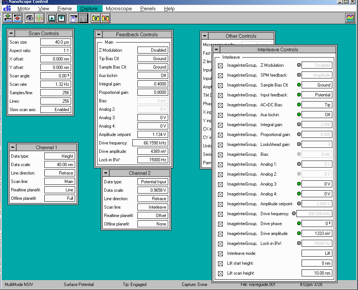Image resolution: width=358 pixels, height=290 pixels.
Task: Open the Capture menu
Action: tap(89, 8)
